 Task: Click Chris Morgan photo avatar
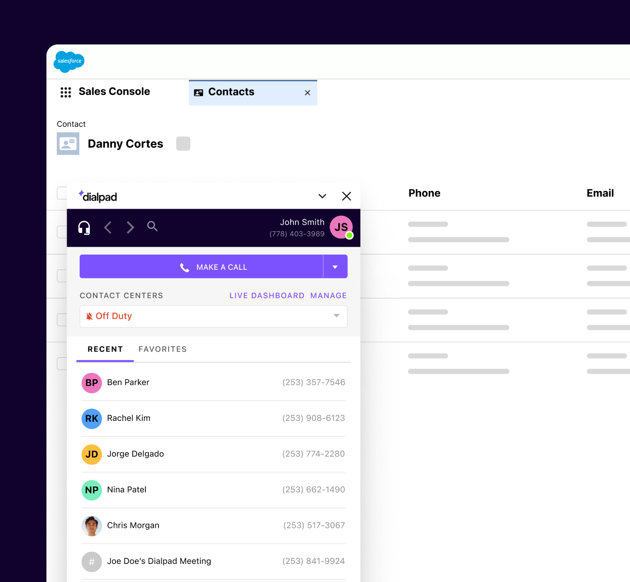tap(92, 526)
